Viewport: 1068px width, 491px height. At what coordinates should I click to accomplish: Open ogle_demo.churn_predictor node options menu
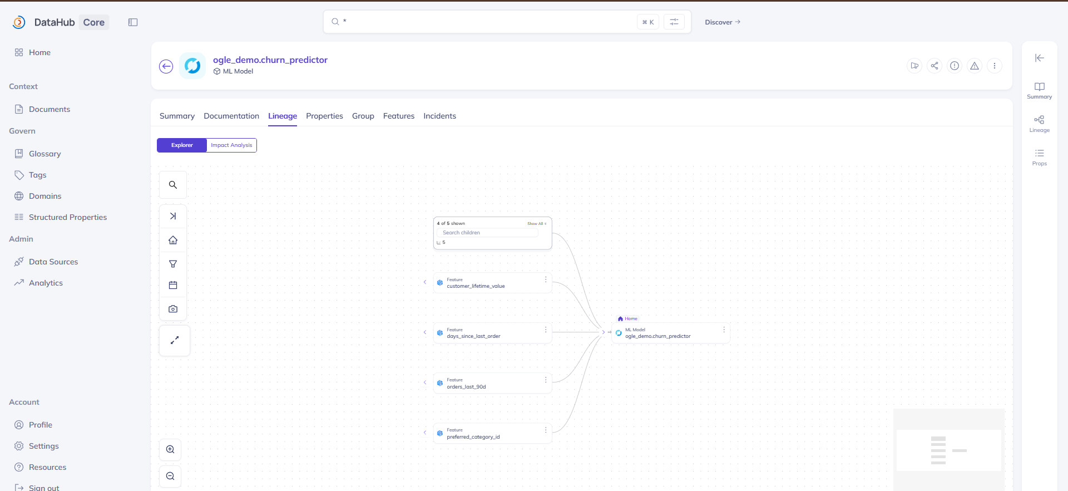(x=724, y=330)
